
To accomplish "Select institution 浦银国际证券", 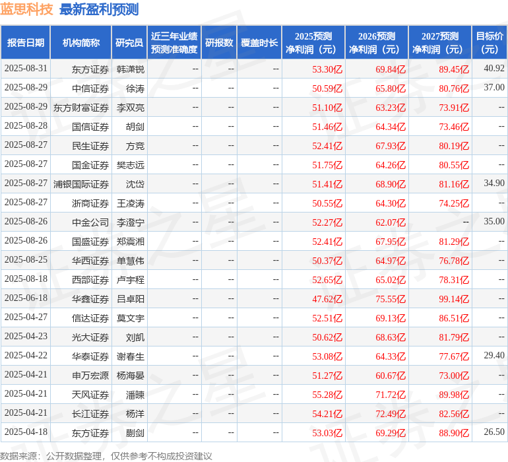I will [x=81, y=184].
